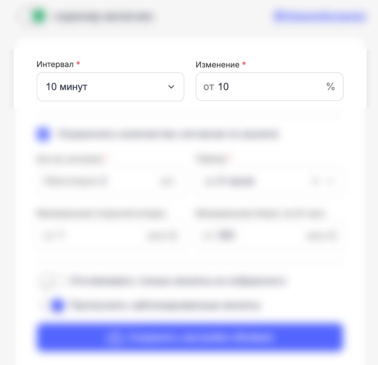Click the icon inside the large blue button
The width and height of the screenshot is (378, 365).
point(113,338)
